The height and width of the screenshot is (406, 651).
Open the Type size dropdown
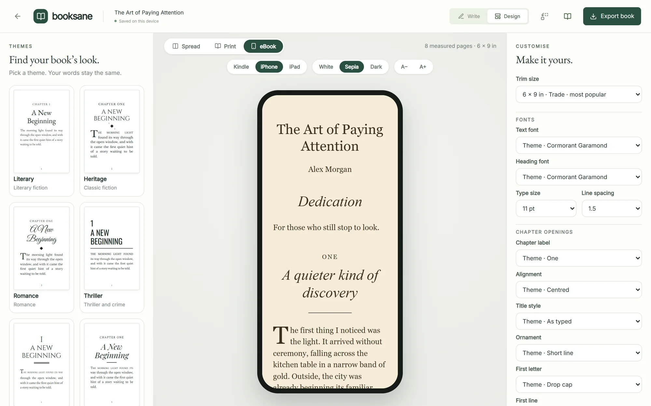click(546, 208)
